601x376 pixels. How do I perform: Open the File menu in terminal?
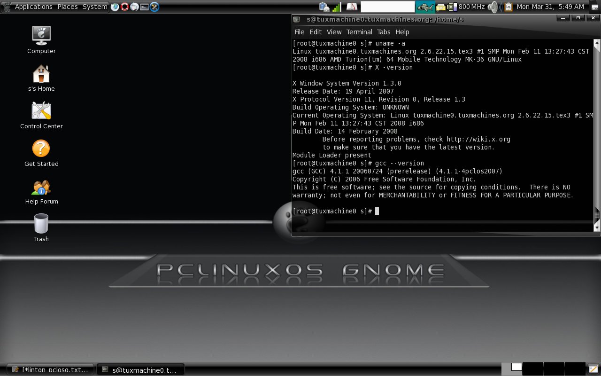click(299, 32)
